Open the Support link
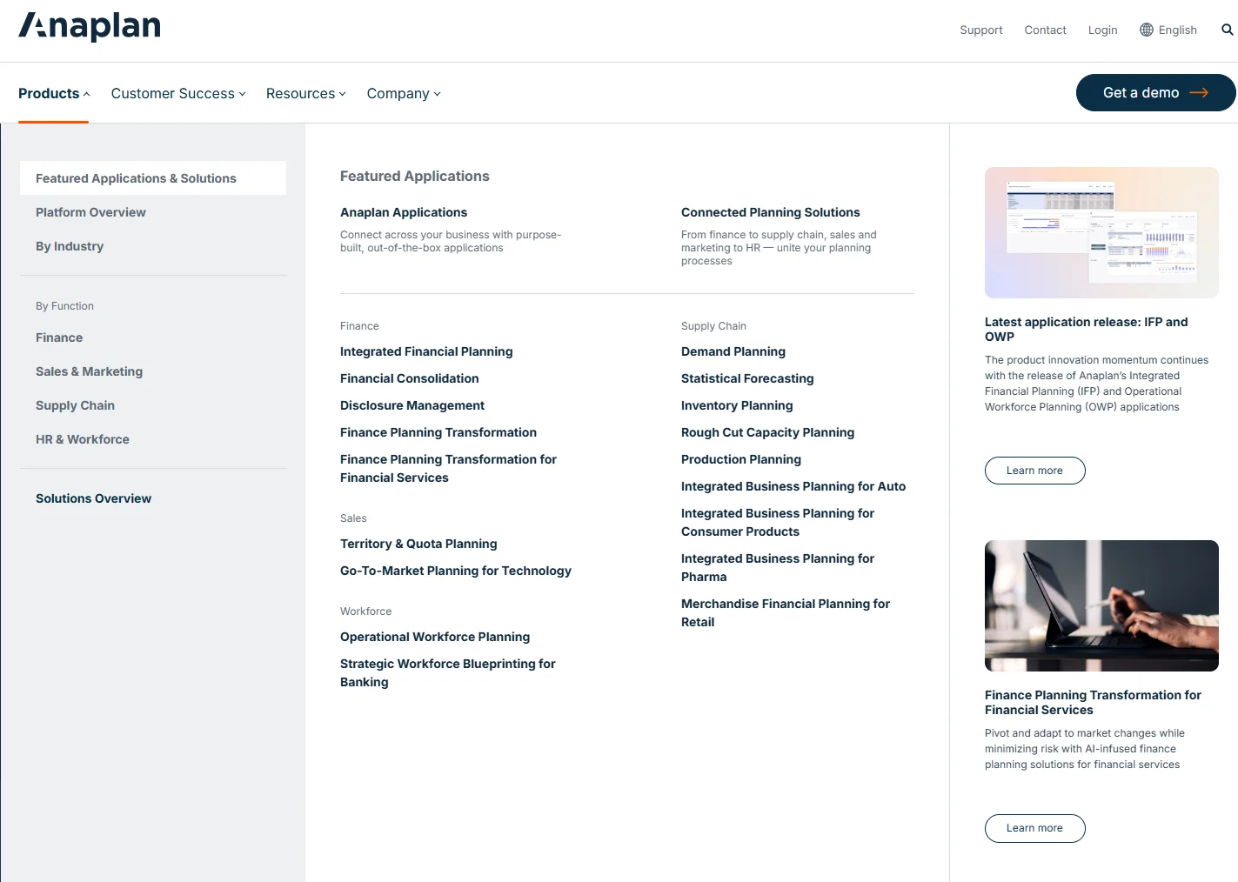Viewport: 1238px width, 882px height. click(981, 30)
